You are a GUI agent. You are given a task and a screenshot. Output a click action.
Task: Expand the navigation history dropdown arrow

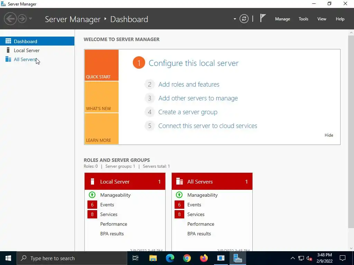click(30, 19)
